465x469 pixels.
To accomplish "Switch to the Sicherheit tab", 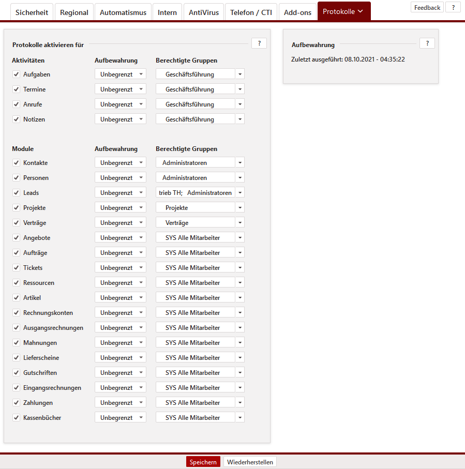I will point(32,12).
